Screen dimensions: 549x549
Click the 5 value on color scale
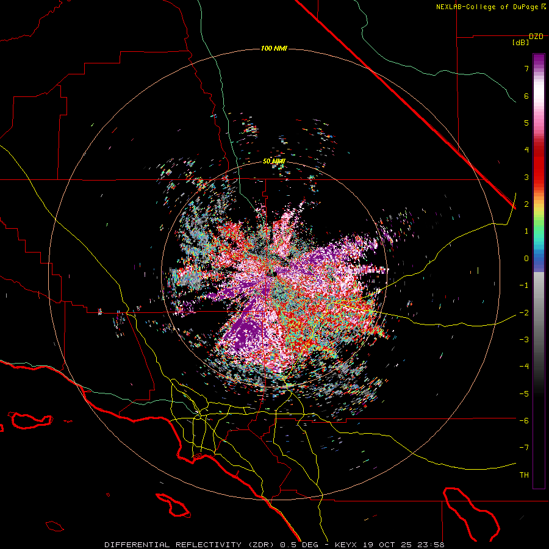click(x=526, y=123)
